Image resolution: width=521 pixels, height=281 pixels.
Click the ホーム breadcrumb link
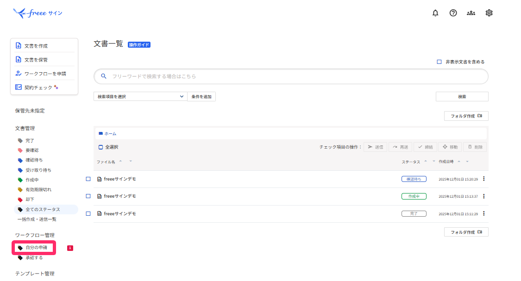tap(110, 134)
